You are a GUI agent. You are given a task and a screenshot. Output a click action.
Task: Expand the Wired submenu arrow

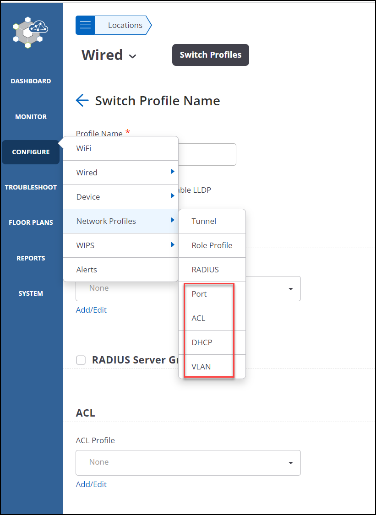click(x=174, y=173)
